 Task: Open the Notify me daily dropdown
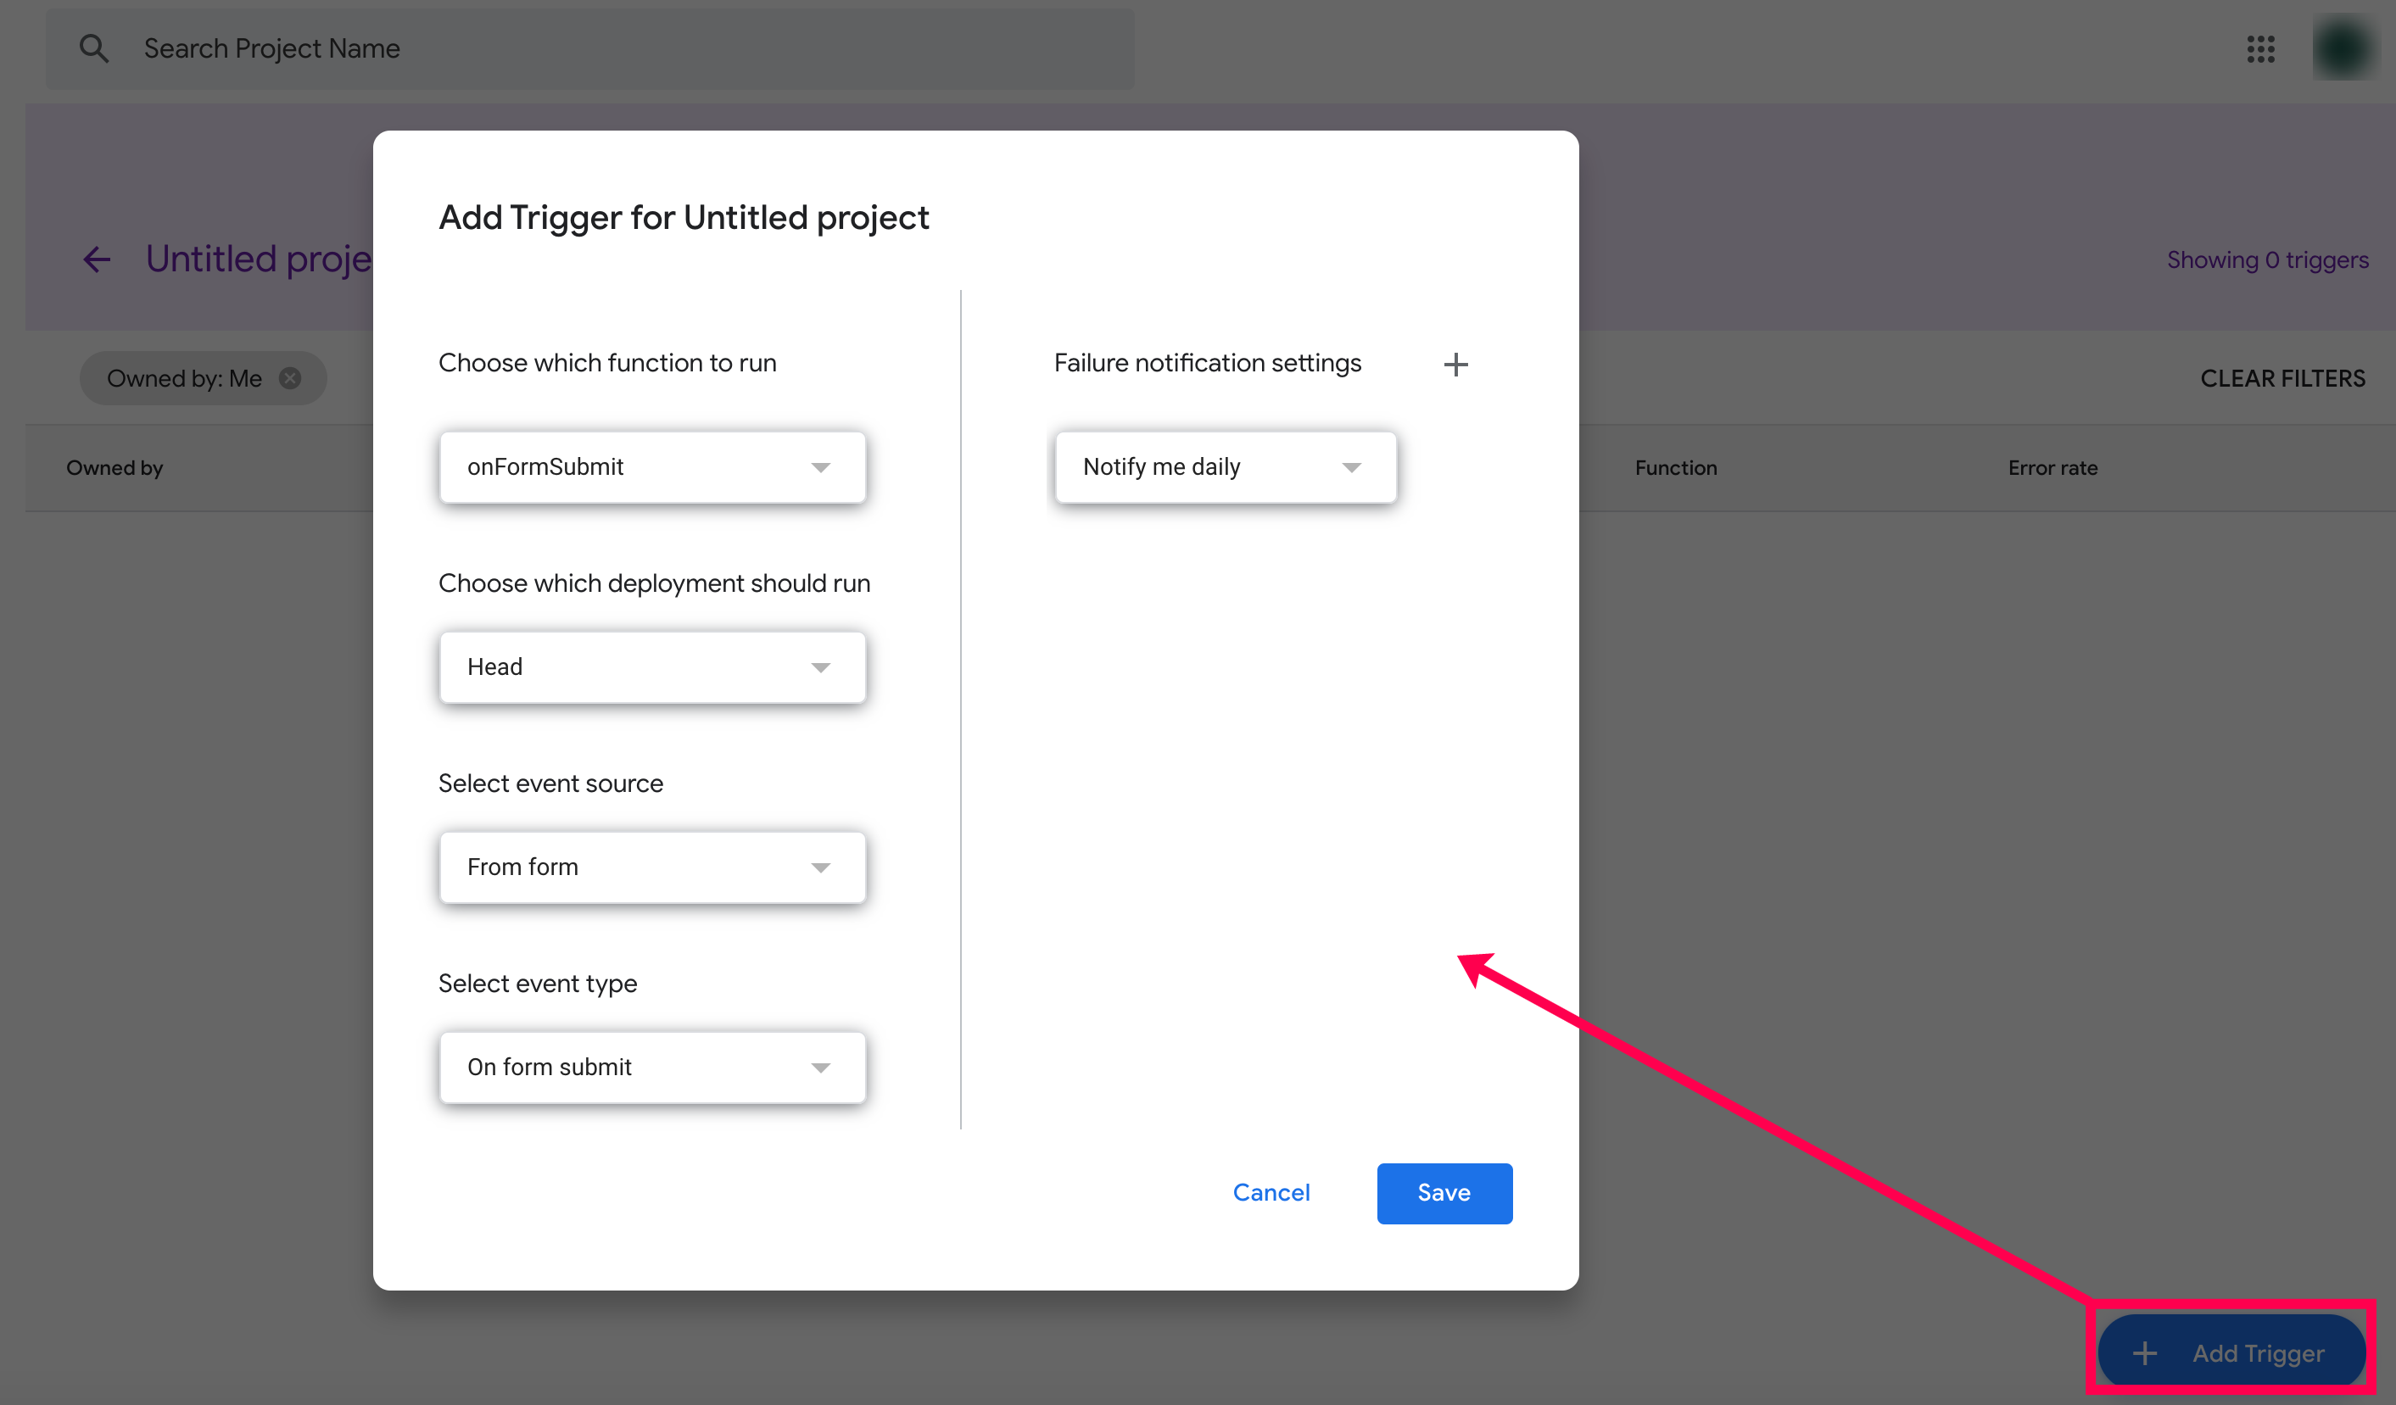coord(1226,466)
